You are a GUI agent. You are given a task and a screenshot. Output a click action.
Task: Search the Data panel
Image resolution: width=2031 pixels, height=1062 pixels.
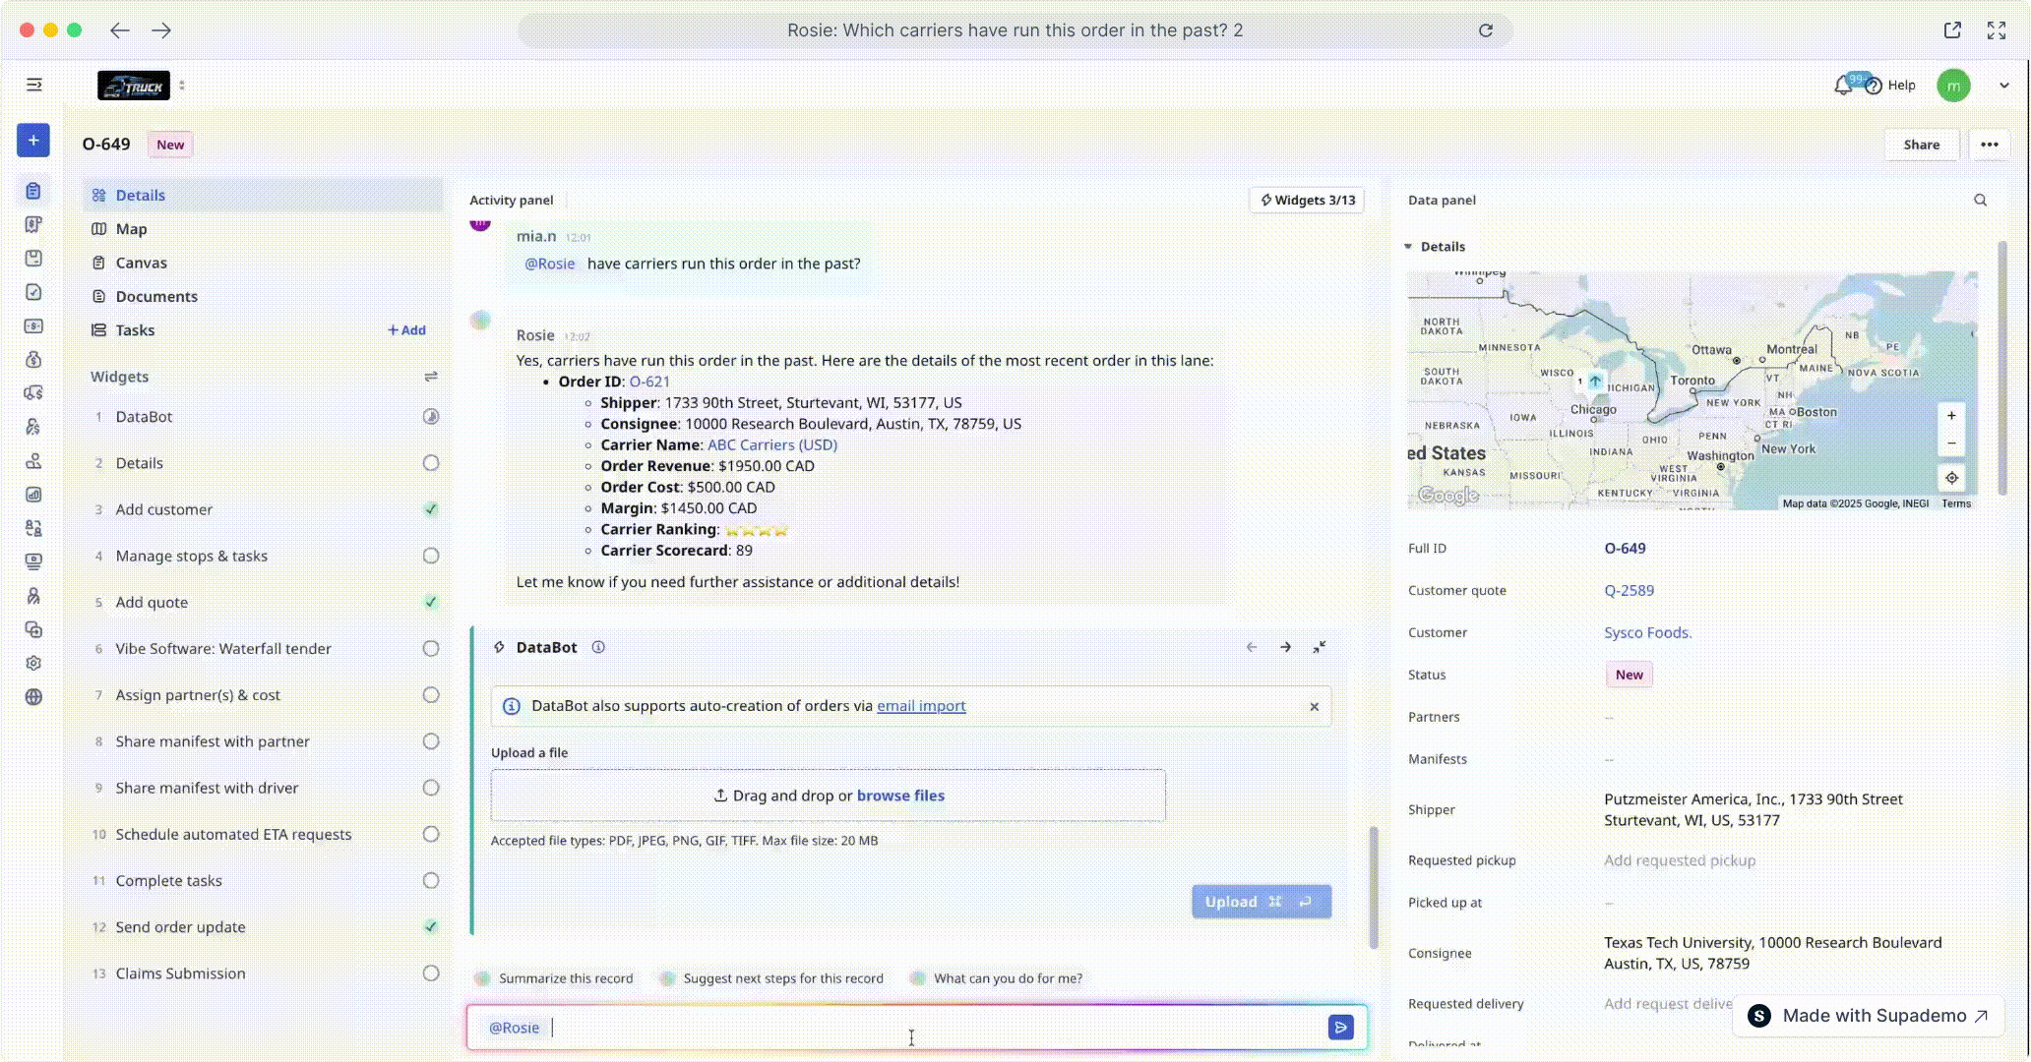pos(1980,200)
